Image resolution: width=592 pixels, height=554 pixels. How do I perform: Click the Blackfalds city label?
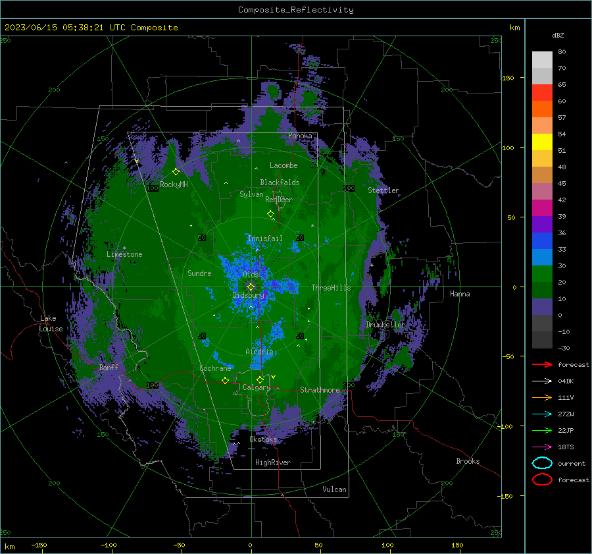[x=280, y=182]
